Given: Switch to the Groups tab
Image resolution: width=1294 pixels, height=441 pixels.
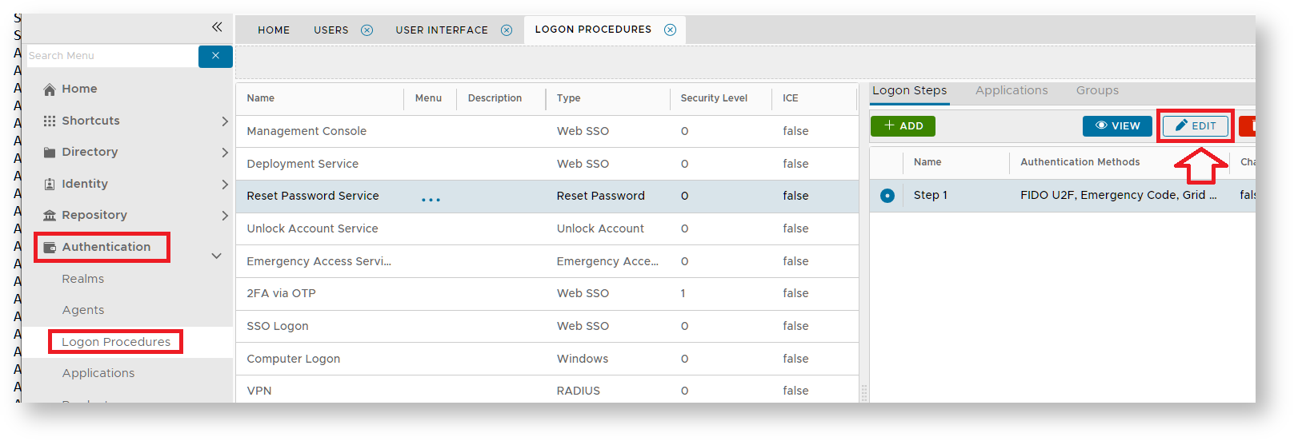Looking at the screenshot, I should point(1097,91).
